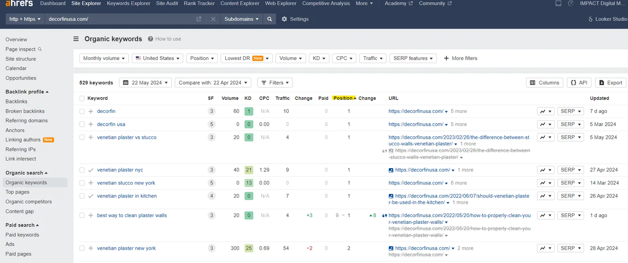The image size is (628, 263).
Task: Click plus icon beside best way to clean plaster walls
Action: pos(91,216)
